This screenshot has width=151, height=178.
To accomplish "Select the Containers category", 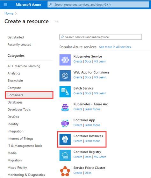I will coord(29,95).
